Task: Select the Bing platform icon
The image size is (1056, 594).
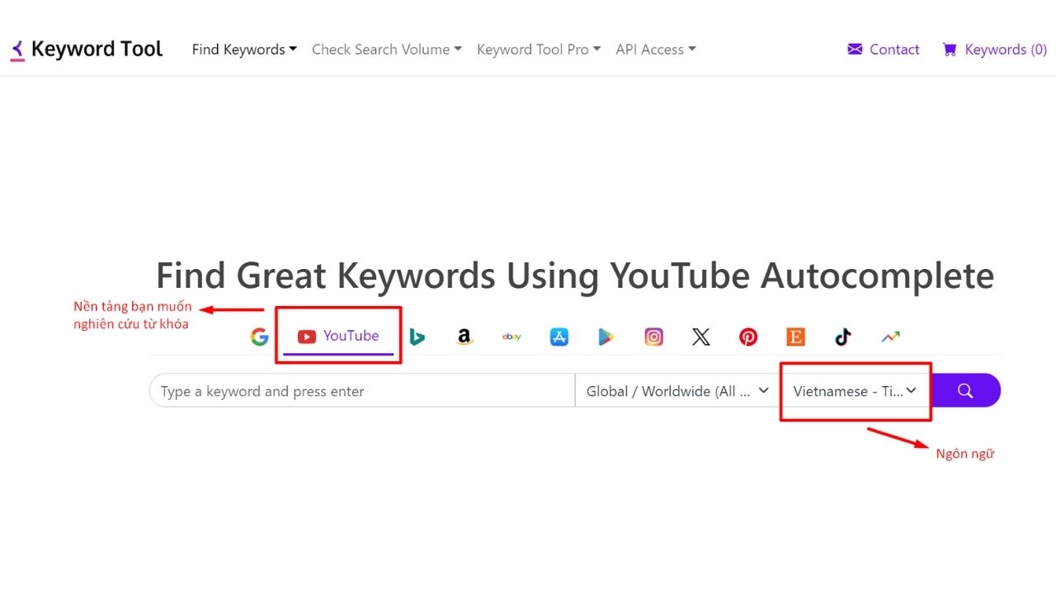Action: coord(417,337)
